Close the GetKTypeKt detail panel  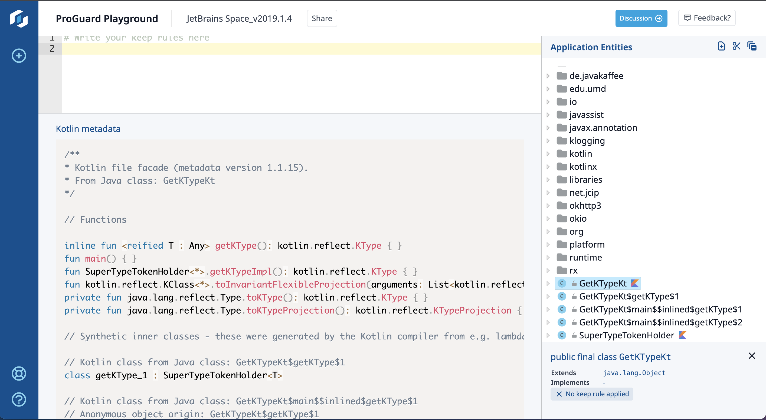pyautogui.click(x=751, y=355)
